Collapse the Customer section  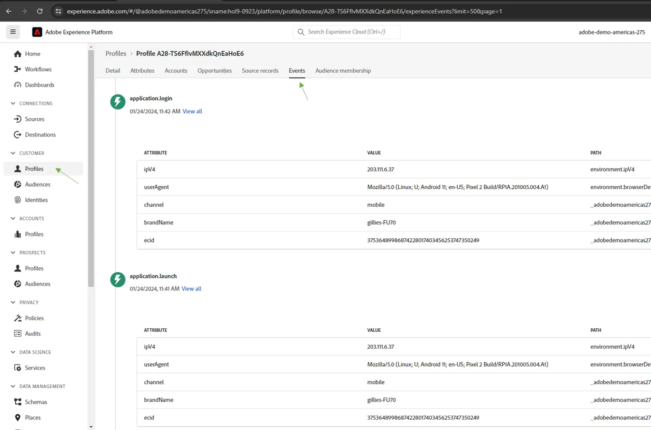point(13,153)
